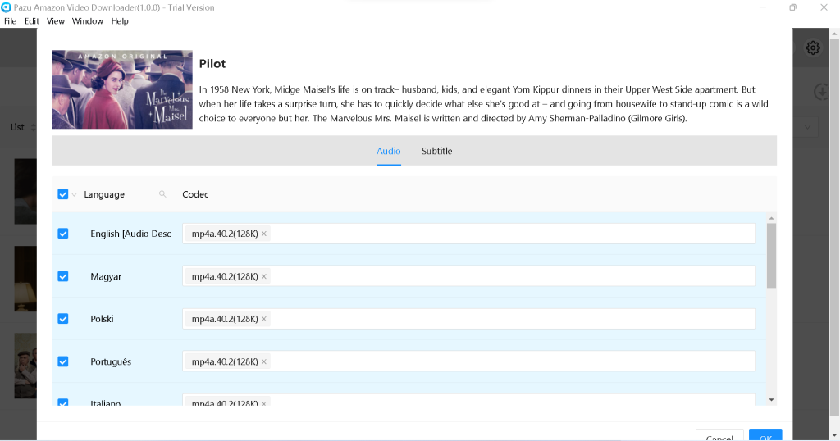Expand the selection dropdown arrow beside header checkbox
This screenshot has height=441, width=840.
74,195
